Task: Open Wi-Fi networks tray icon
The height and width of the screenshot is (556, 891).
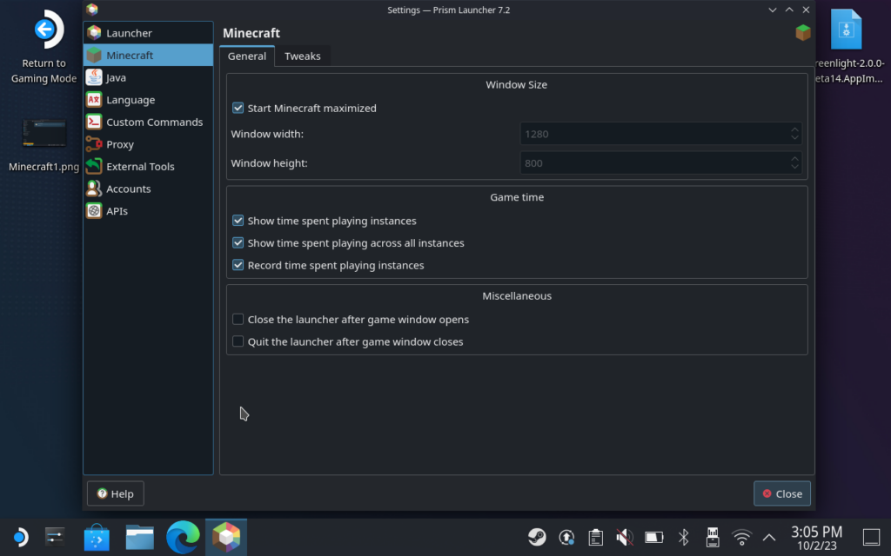Action: click(741, 537)
